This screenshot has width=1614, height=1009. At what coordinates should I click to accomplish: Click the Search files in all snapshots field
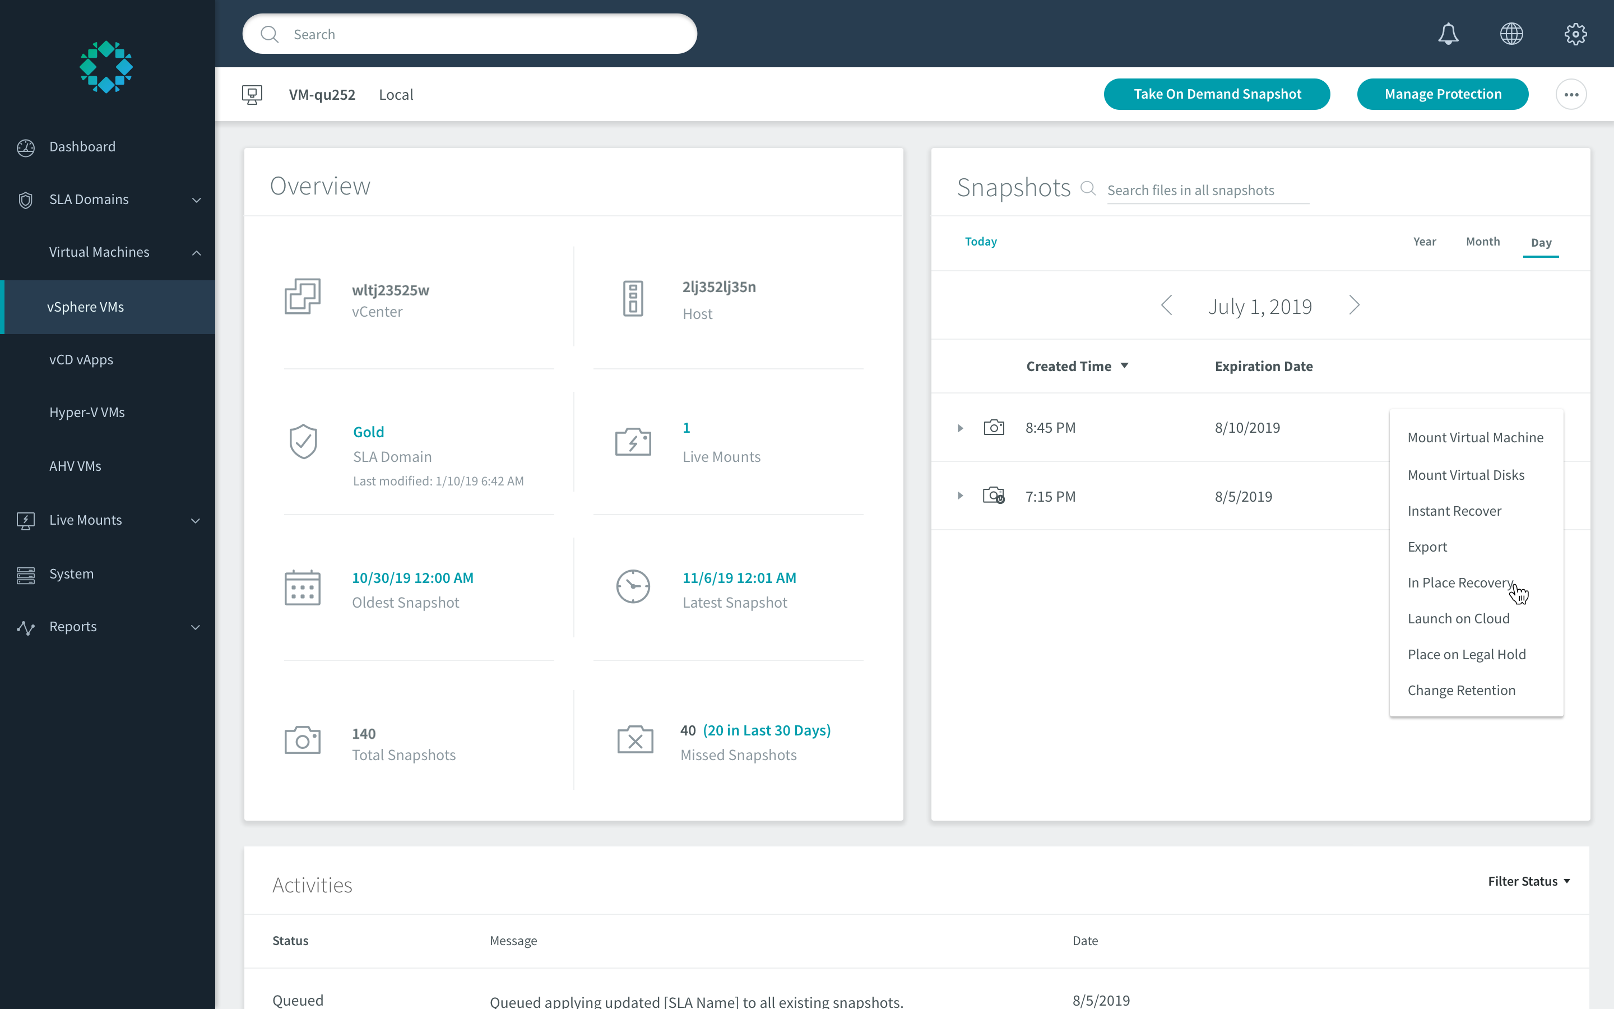coord(1207,190)
